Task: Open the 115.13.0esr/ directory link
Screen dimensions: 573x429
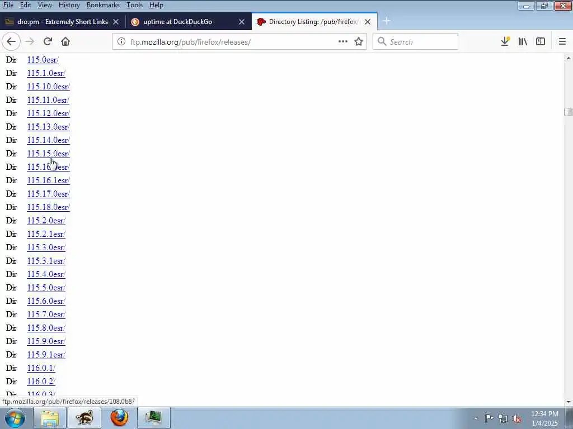Action: pos(48,127)
